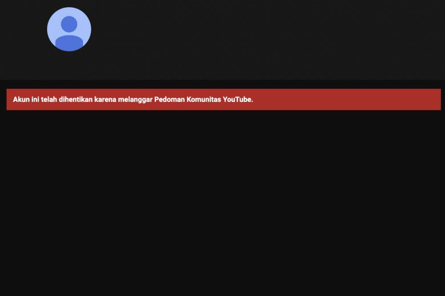Select the account terminated notice text
445x296 pixels.
[x=133, y=100]
